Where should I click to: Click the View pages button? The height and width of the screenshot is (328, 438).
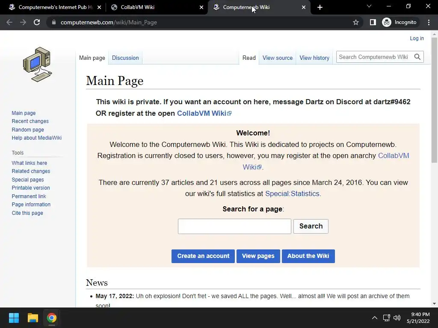point(258,256)
